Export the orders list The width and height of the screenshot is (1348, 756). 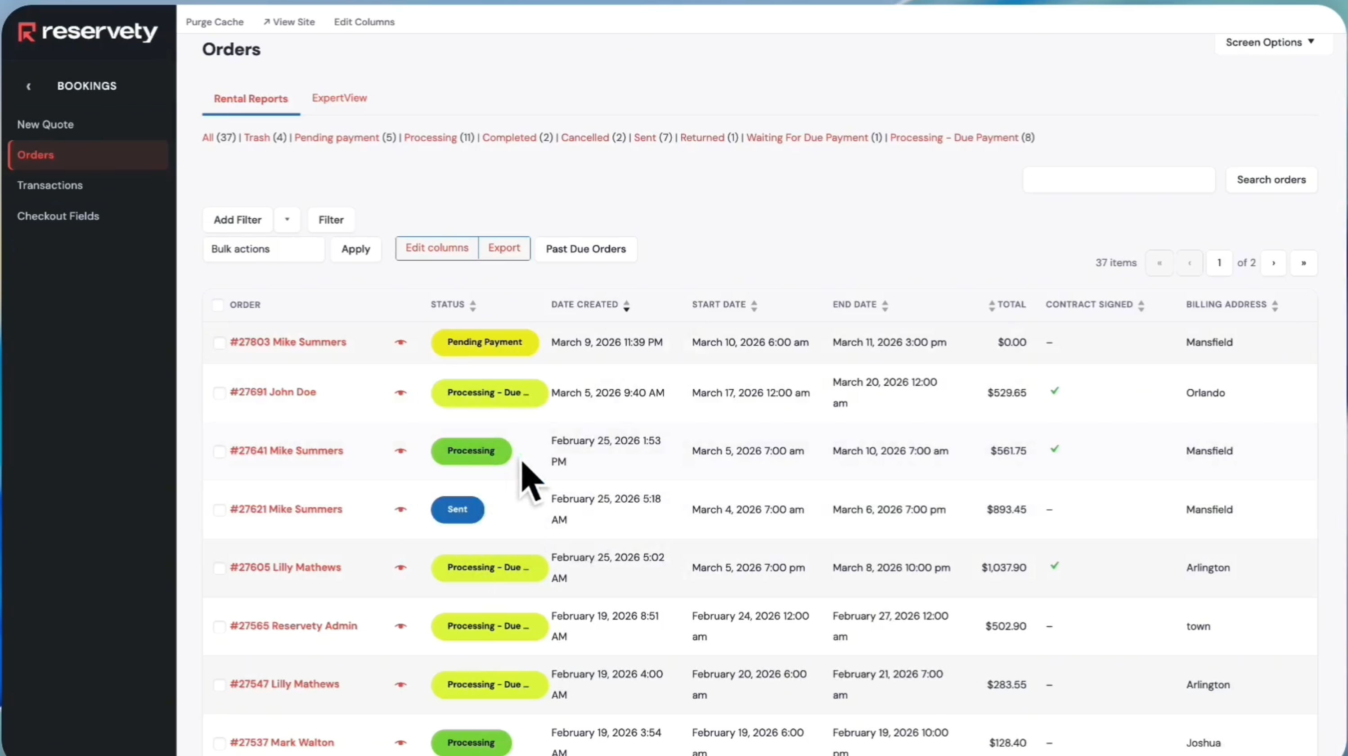(504, 248)
